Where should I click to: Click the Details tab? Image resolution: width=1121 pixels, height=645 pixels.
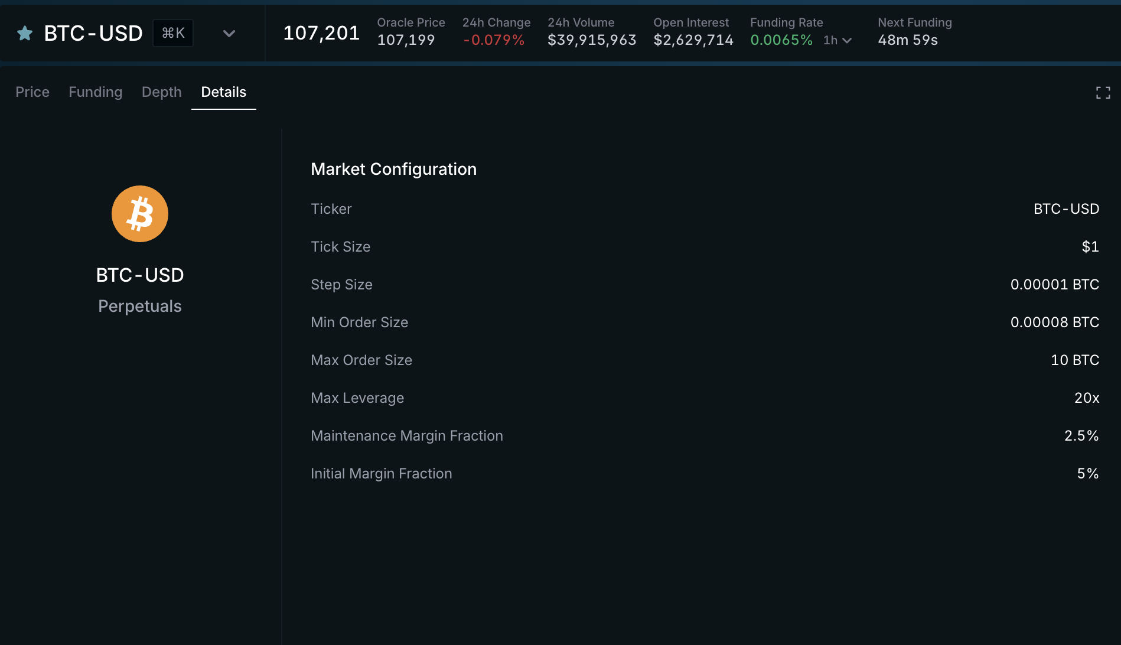(224, 92)
